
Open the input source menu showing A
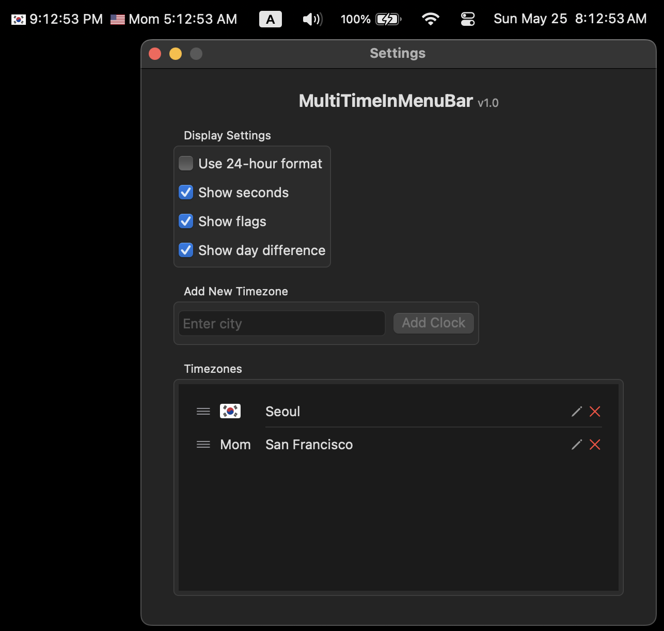click(x=270, y=19)
